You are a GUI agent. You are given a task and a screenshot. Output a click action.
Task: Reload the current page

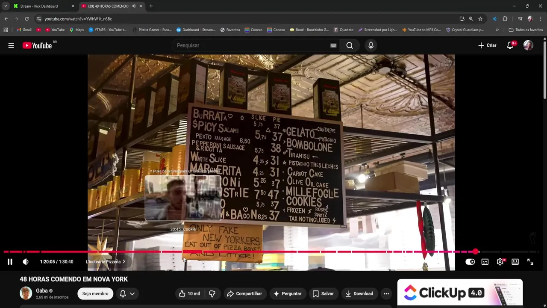click(x=26, y=19)
